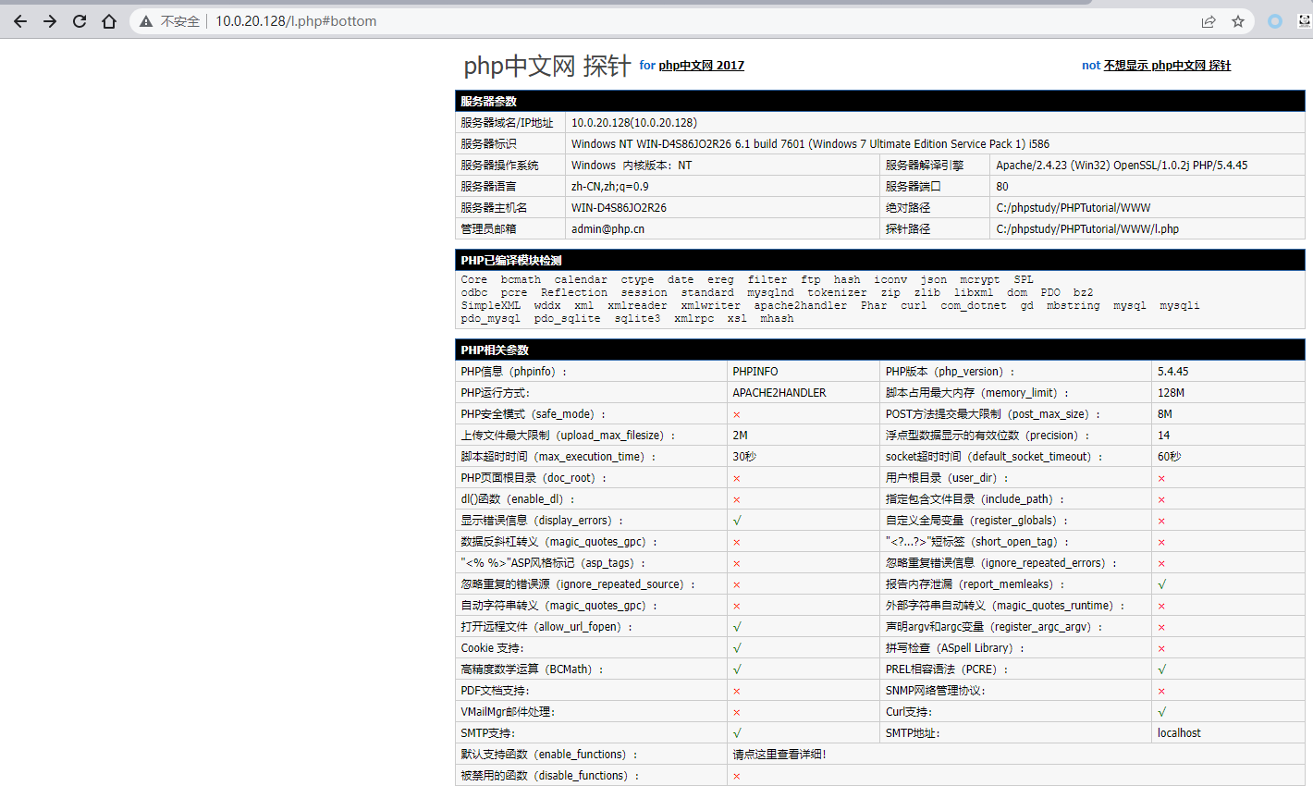This screenshot has width=1313, height=786.
Task: Click the com_dotnet module name
Action: pos(974,305)
